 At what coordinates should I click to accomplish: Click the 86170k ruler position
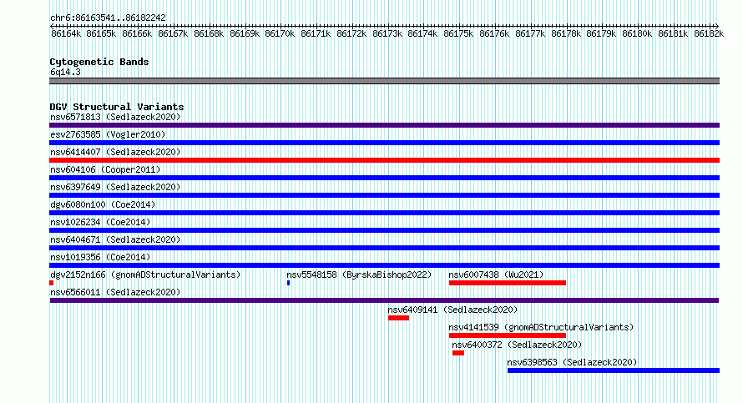point(280,33)
